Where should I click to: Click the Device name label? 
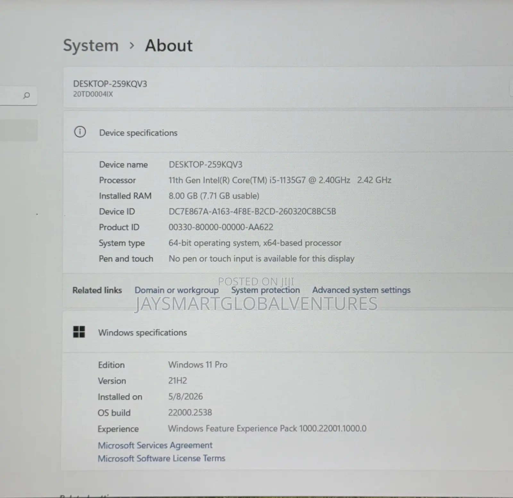click(x=123, y=165)
